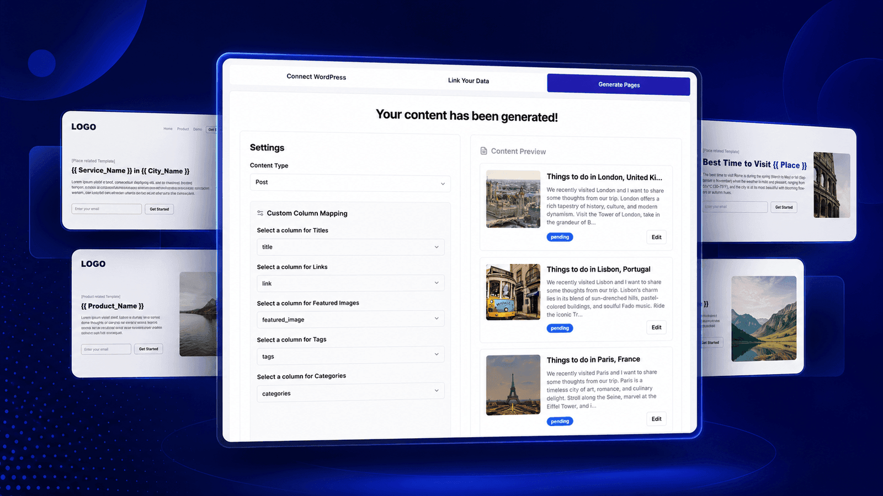The width and height of the screenshot is (883, 496).
Task: Click the lake photo in Product_Name template
Action: tap(198, 314)
